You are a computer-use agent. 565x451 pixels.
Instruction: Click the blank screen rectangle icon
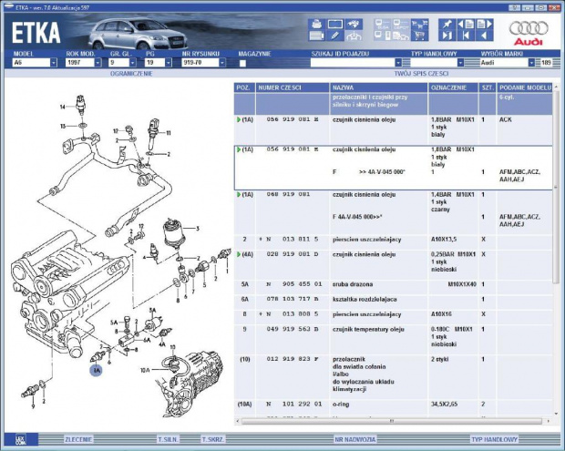(x=335, y=25)
